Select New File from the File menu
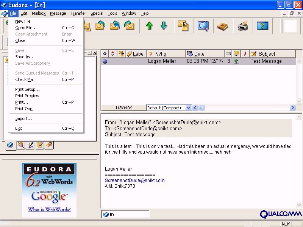303x227 pixels. tap(46, 21)
